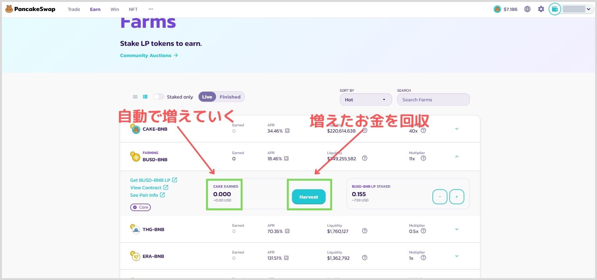Expand the CAKE-BNB farm row
Screen dimensions: 597x280
(456, 129)
